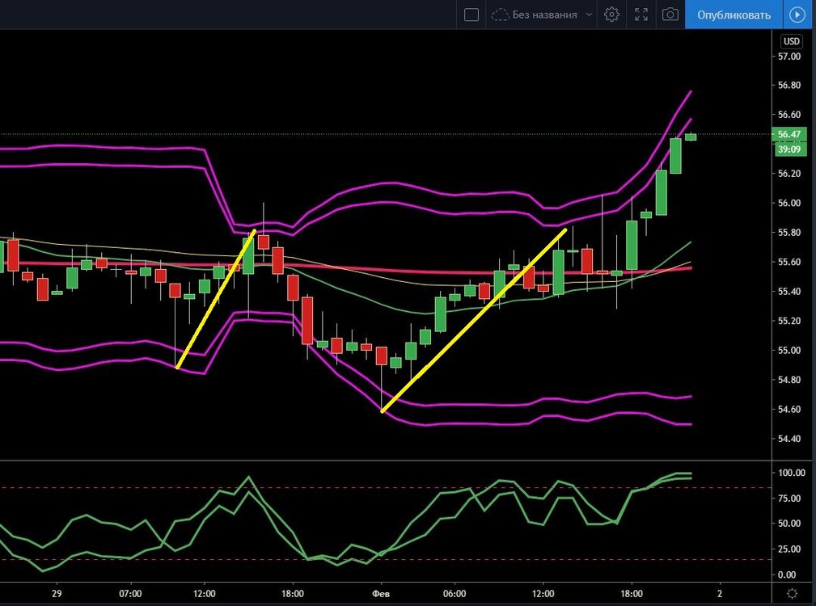Click the Фев date label on time axis

click(381, 594)
